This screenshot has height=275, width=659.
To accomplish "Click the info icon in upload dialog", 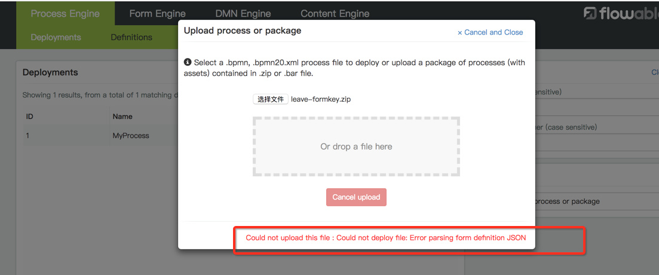I will [x=188, y=62].
